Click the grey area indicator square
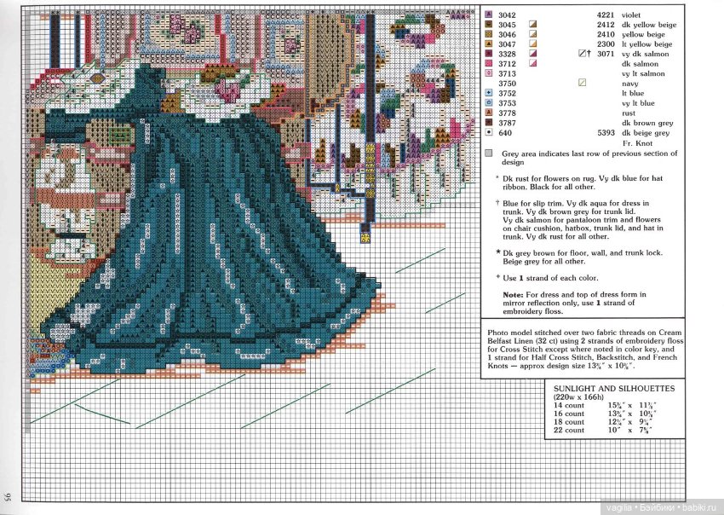Screen dimensions: 724x515 click(488, 154)
